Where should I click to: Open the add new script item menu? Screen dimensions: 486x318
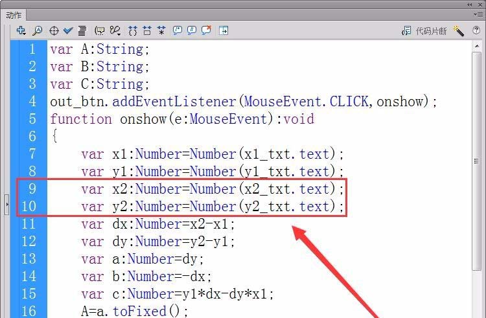(x=21, y=30)
